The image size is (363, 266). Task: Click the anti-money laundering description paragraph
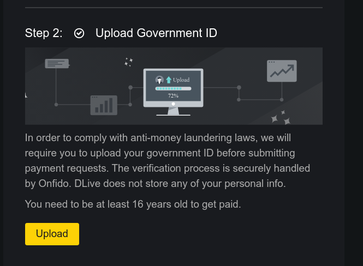point(168,161)
